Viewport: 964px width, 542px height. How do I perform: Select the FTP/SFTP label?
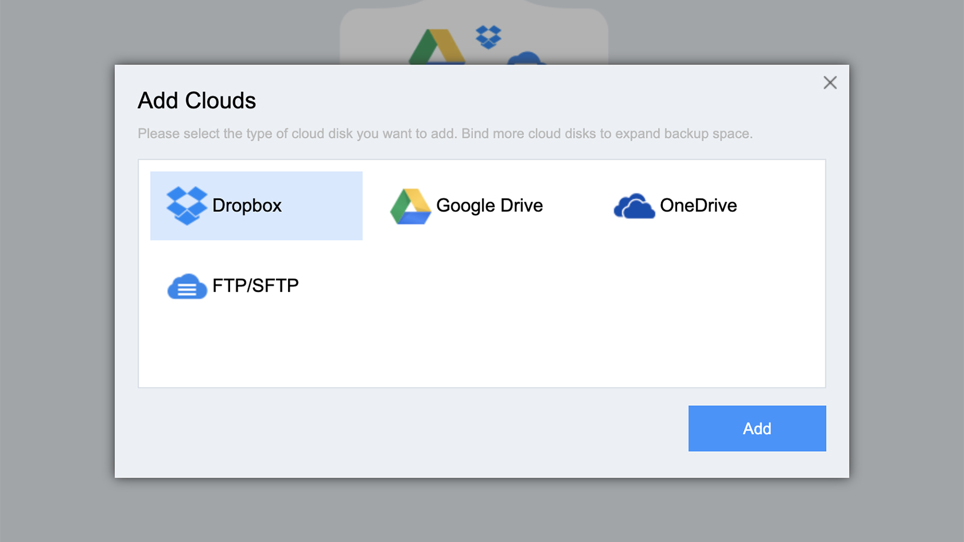tap(255, 285)
